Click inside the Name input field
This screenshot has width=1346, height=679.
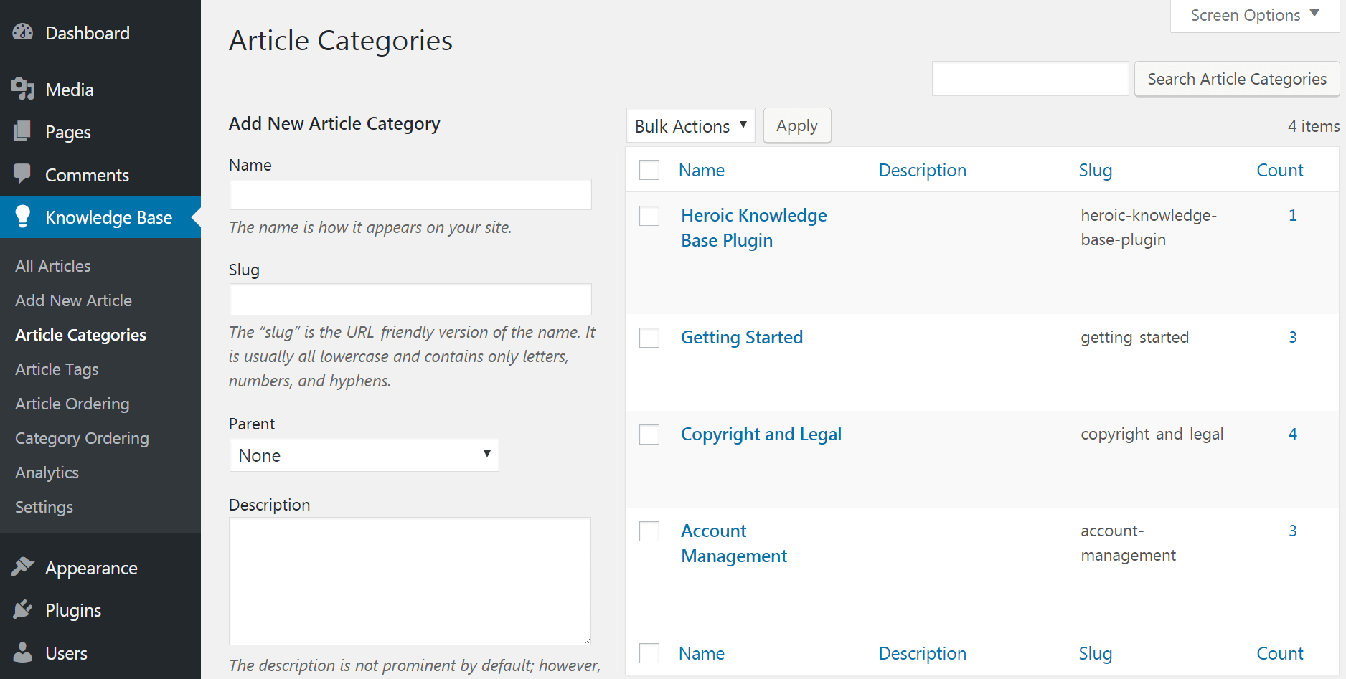410,194
